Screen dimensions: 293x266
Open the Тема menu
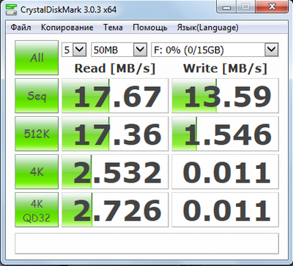tap(113, 28)
